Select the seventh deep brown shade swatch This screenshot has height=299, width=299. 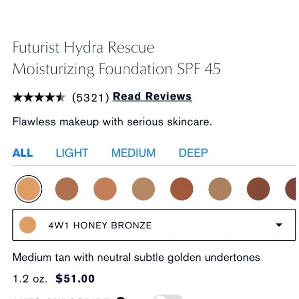click(258, 189)
